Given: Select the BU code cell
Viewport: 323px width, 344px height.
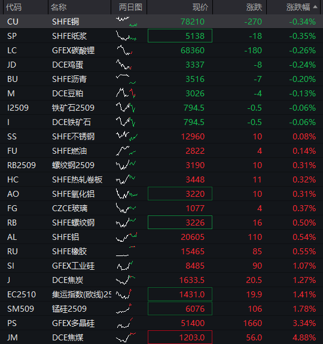Looking at the screenshot, I should (13, 79).
